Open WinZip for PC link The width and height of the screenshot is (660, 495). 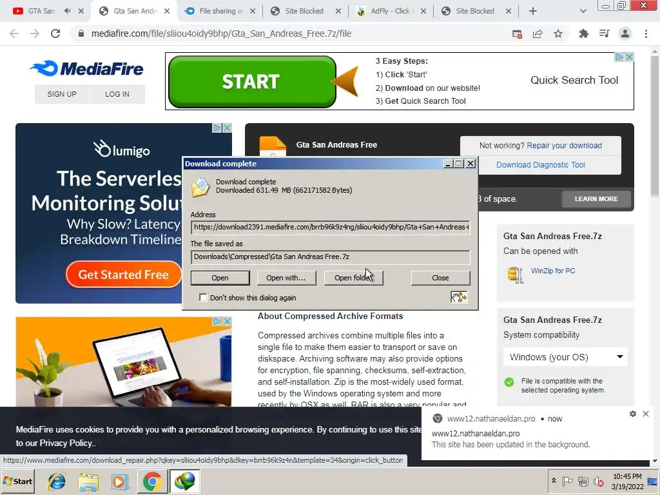pyautogui.click(x=552, y=271)
